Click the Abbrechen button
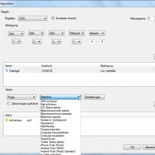This screenshot has width=155, height=155. click(149, 147)
